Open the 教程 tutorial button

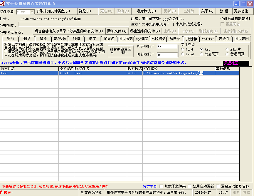coord(224,11)
